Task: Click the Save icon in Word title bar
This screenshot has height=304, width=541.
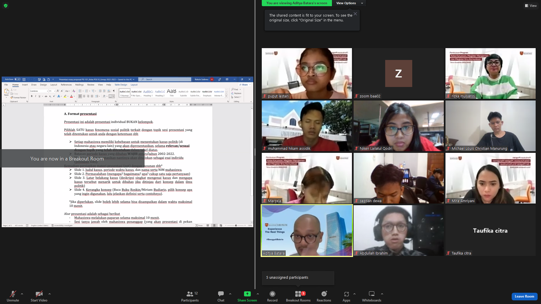Action: pos(24,79)
